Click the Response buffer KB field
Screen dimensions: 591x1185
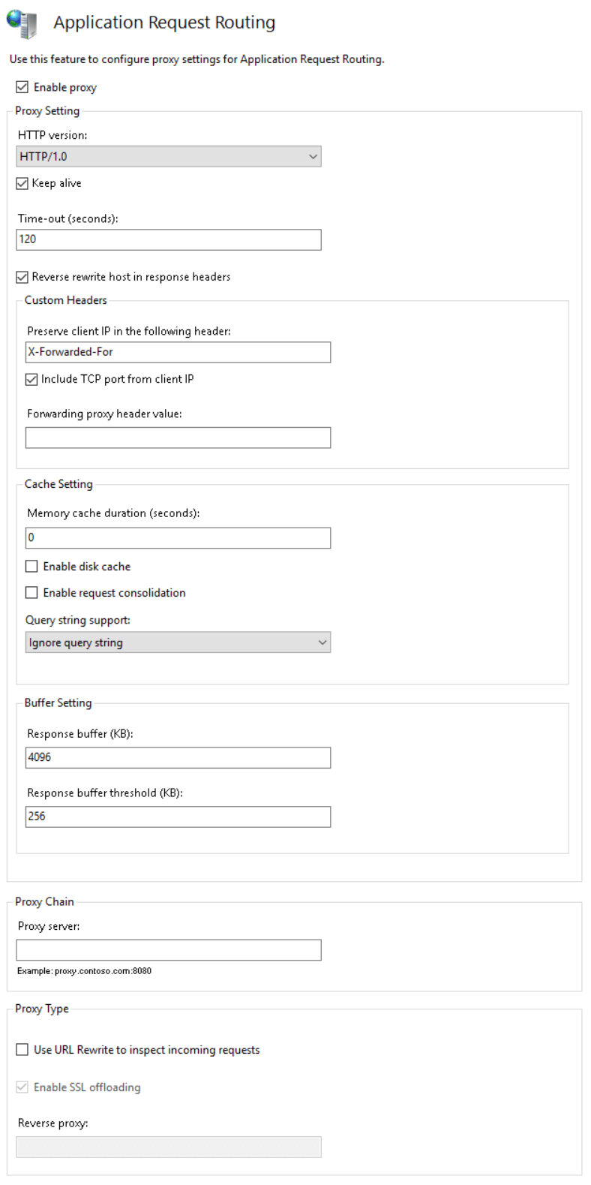pyautogui.click(x=178, y=758)
